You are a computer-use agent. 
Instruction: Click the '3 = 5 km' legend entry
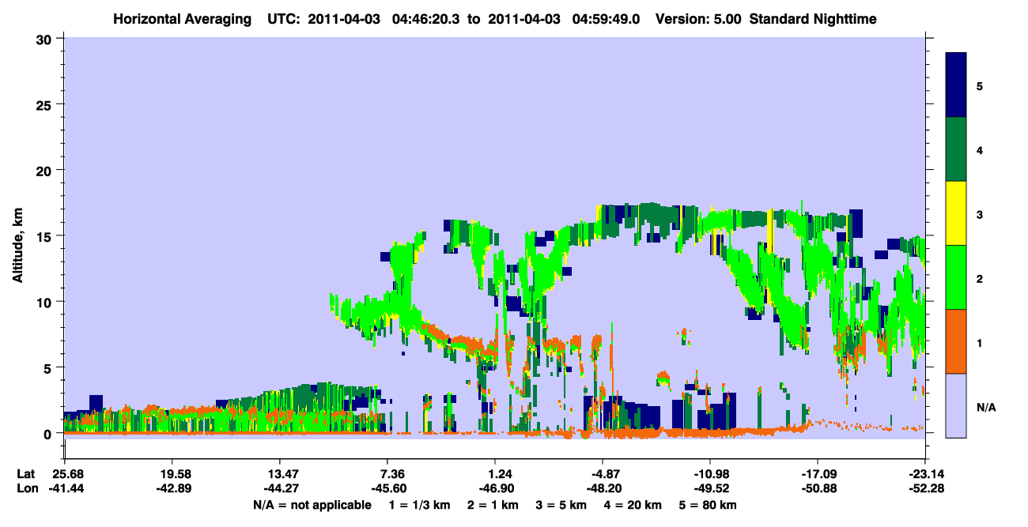coord(561,506)
